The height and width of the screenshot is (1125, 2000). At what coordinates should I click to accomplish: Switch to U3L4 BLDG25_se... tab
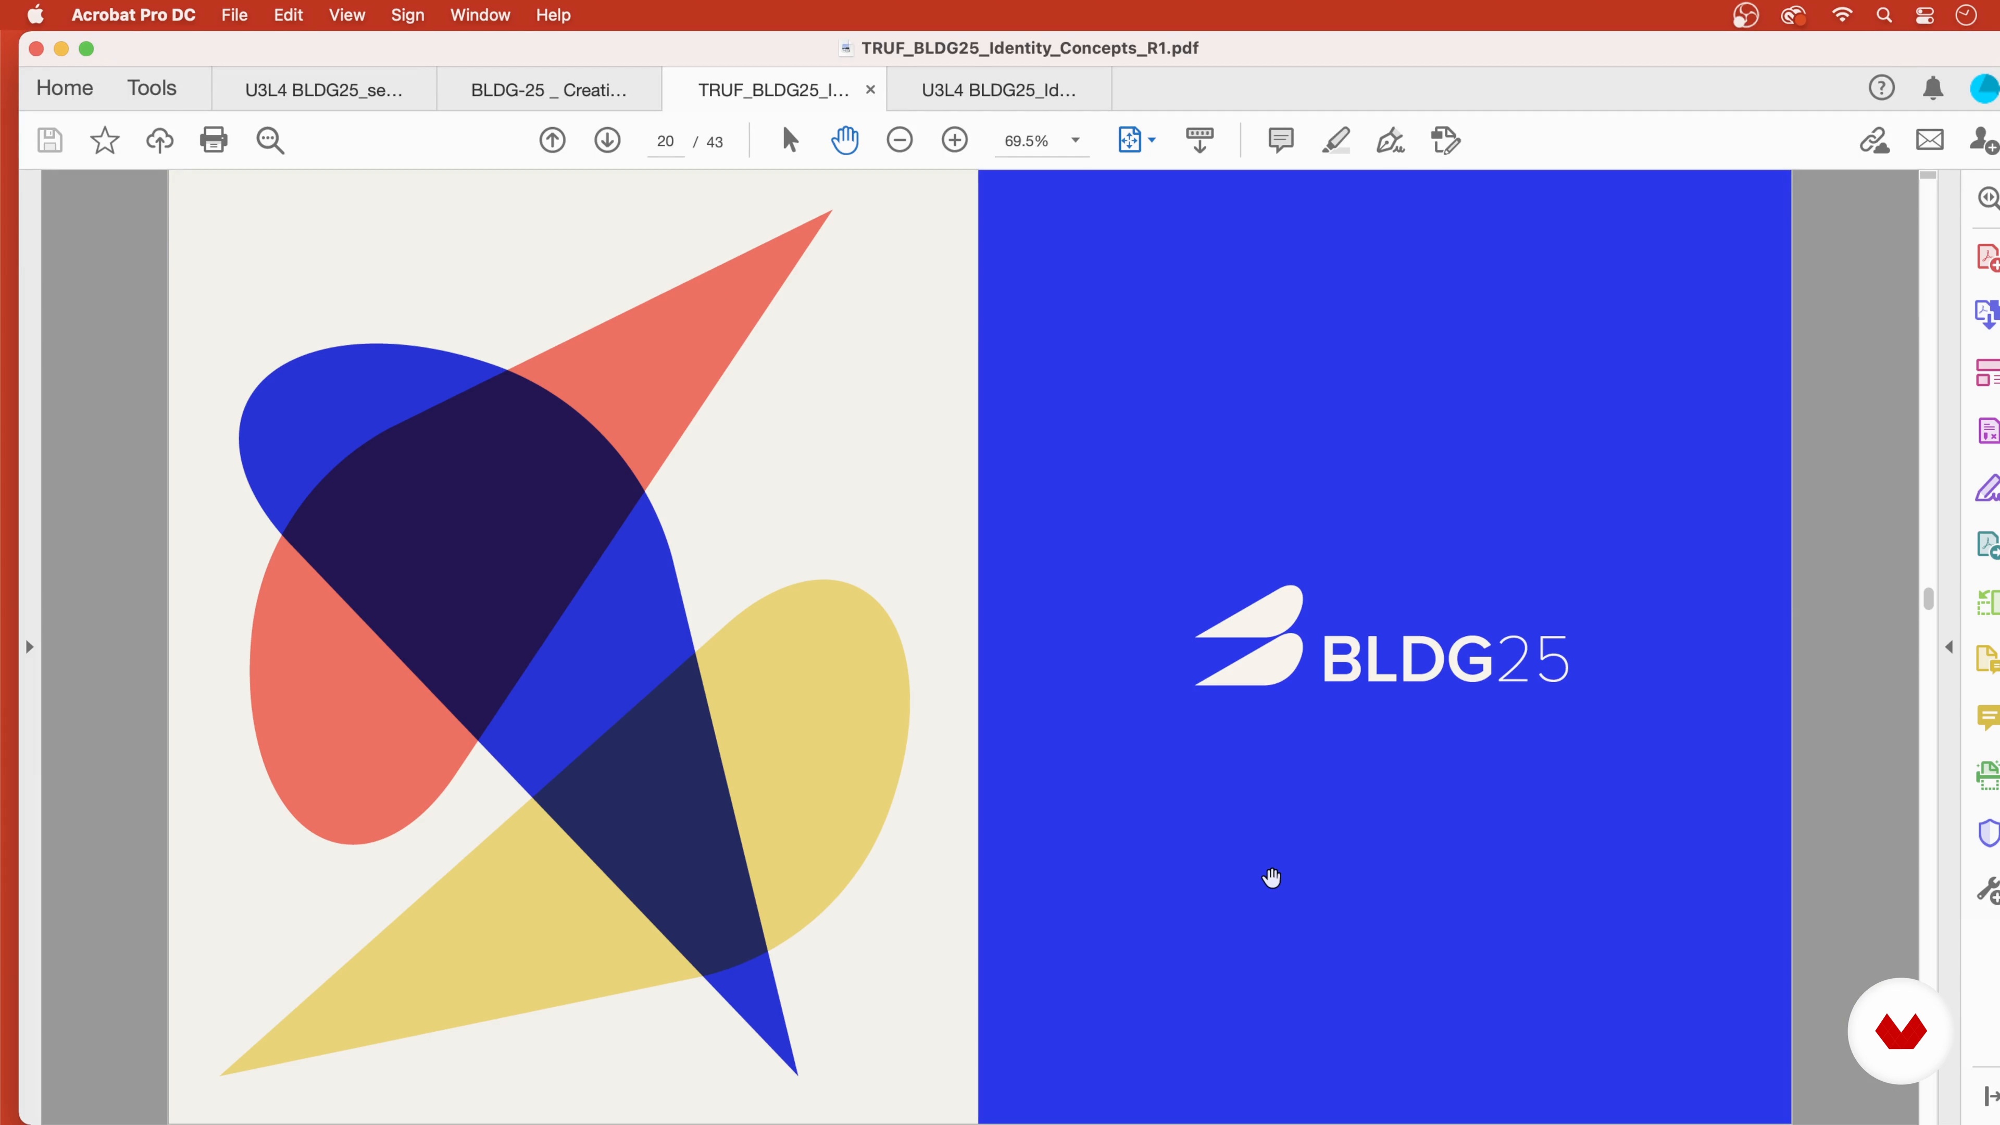(x=324, y=90)
